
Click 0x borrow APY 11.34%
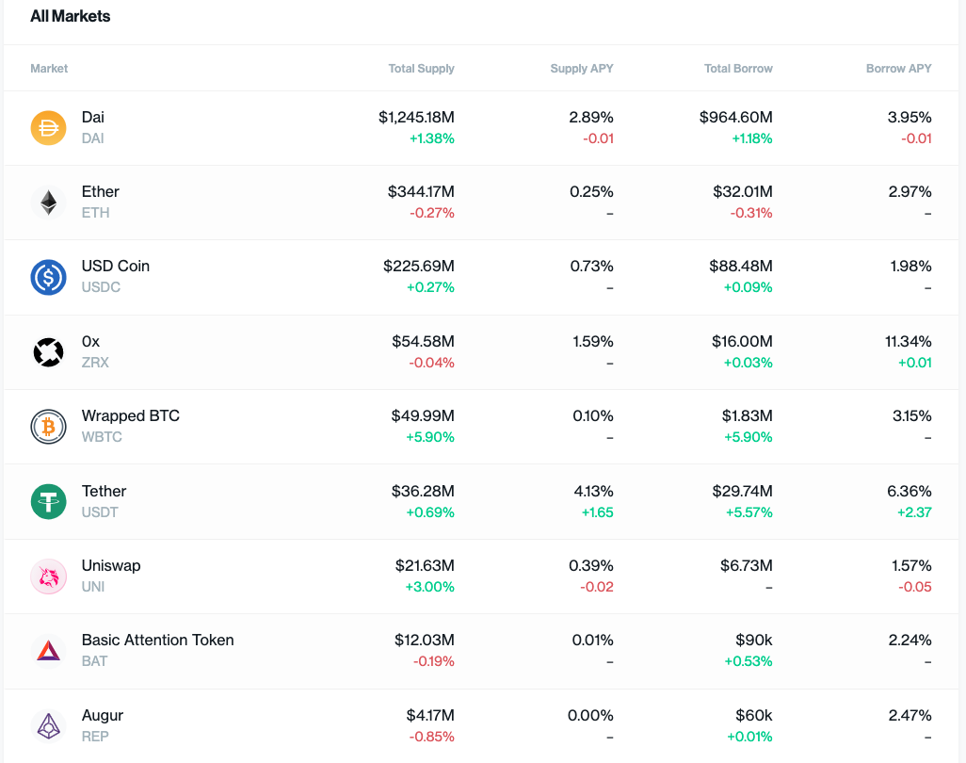pos(908,341)
